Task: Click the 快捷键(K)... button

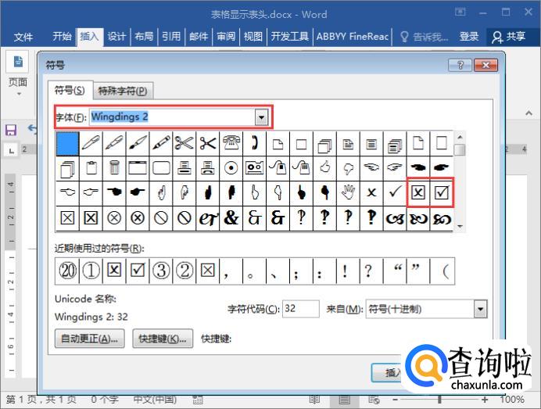Action: (x=163, y=339)
